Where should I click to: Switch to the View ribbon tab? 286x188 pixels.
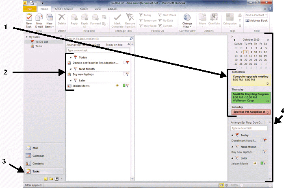(x=97, y=9)
